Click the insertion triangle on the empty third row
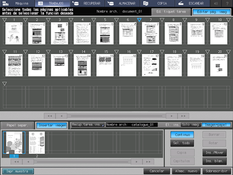Image resolution: width=233 pixels, height=175 pixels. 5,83
